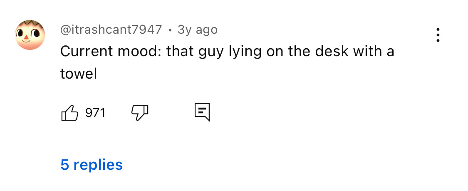The height and width of the screenshot is (191, 468).
Task: Select the username above the comment text
Action: [x=111, y=30]
